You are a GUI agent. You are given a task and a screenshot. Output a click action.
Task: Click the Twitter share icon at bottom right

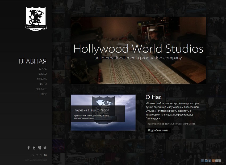tap(206, 161)
